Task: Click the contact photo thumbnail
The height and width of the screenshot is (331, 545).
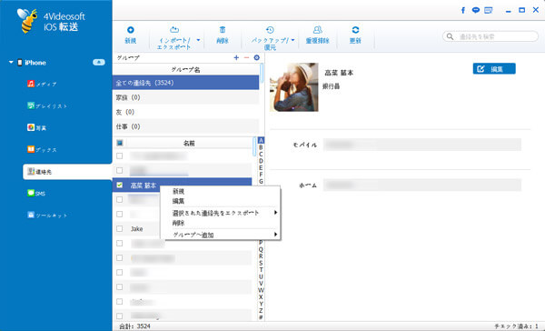Action: pyautogui.click(x=294, y=87)
